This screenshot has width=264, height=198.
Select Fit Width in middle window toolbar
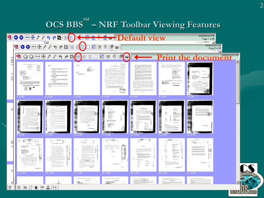(x=34, y=47)
